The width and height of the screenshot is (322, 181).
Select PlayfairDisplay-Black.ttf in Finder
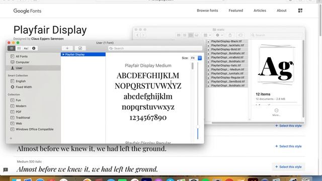click(227, 41)
